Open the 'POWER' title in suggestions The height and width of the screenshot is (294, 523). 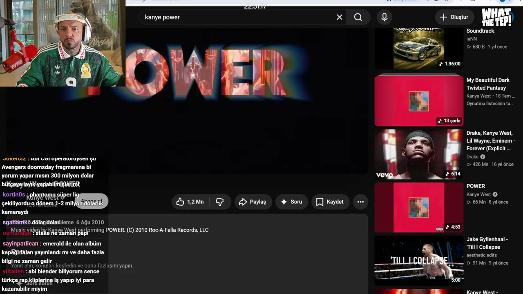(476, 186)
